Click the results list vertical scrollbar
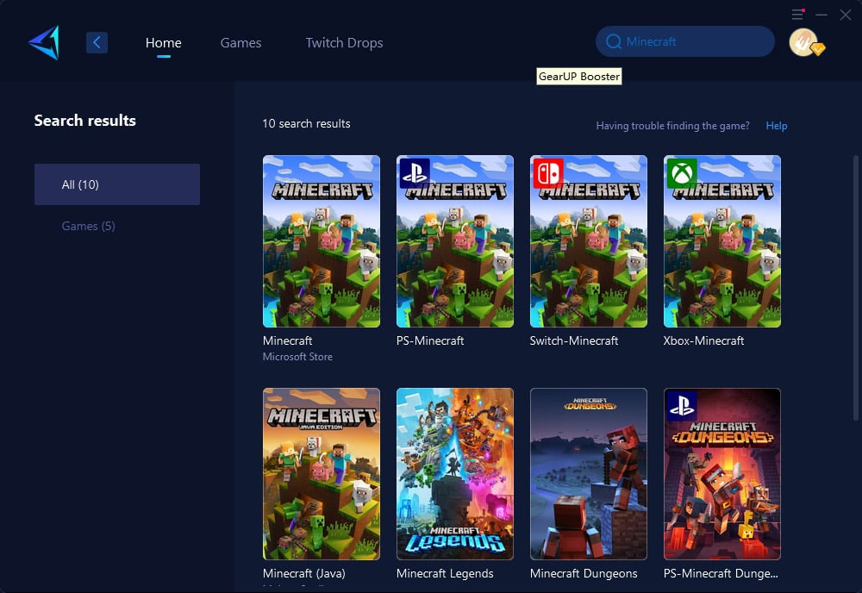This screenshot has width=862, height=593. tap(855, 289)
